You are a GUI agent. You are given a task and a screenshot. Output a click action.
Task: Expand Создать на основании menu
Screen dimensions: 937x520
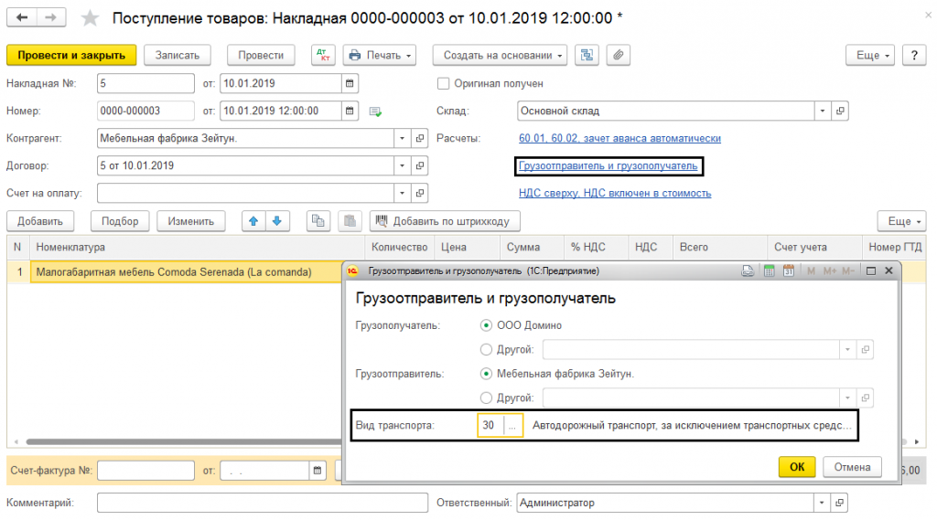(x=500, y=55)
